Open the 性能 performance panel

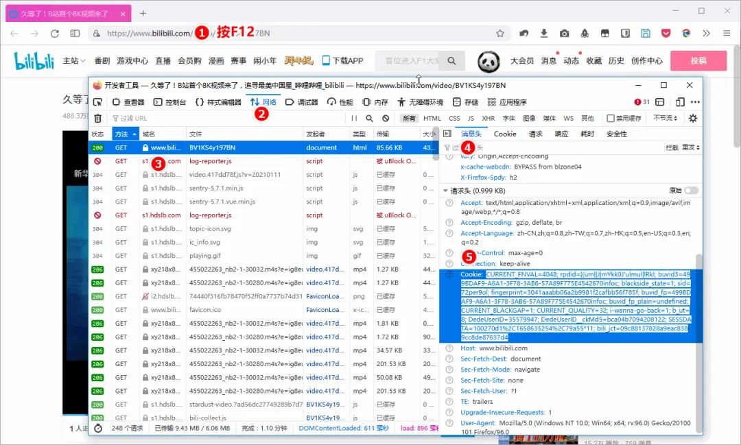tap(340, 102)
